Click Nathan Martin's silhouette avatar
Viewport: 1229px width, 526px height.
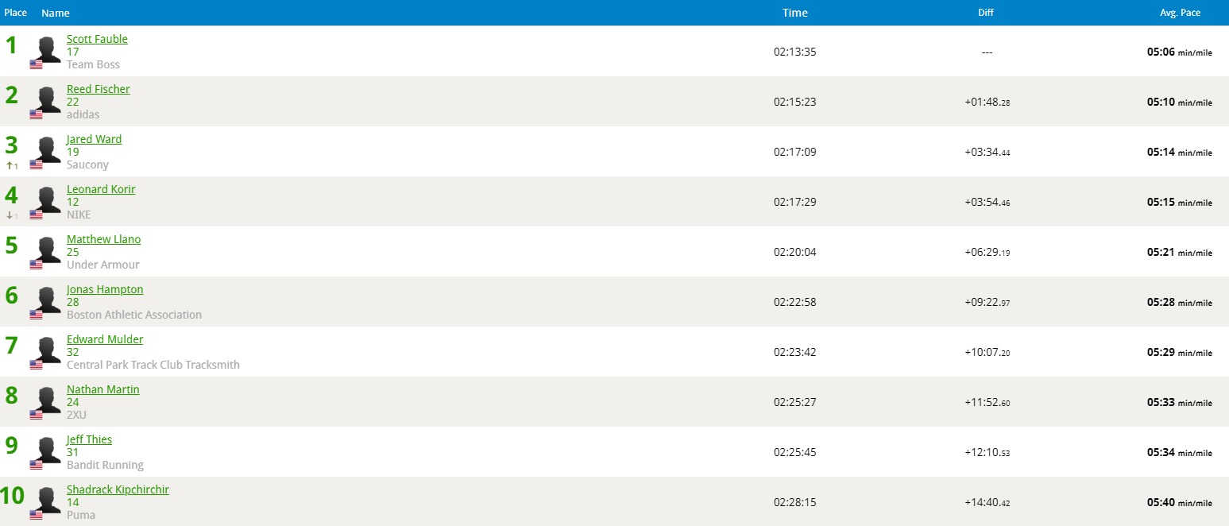click(49, 400)
